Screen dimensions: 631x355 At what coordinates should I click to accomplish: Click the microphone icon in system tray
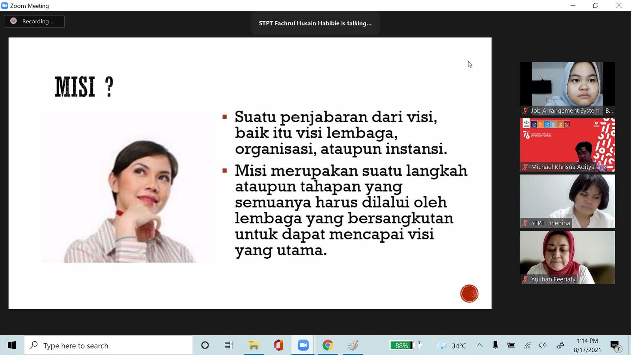coord(495,346)
